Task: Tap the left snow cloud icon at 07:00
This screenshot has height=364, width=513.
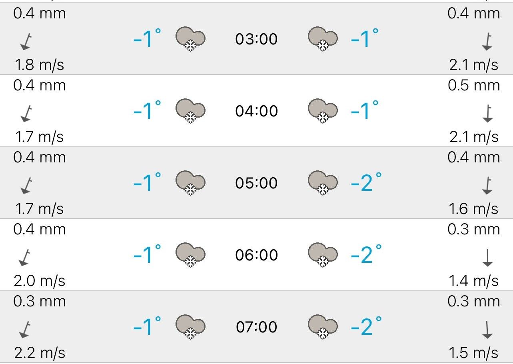Action: [x=190, y=327]
